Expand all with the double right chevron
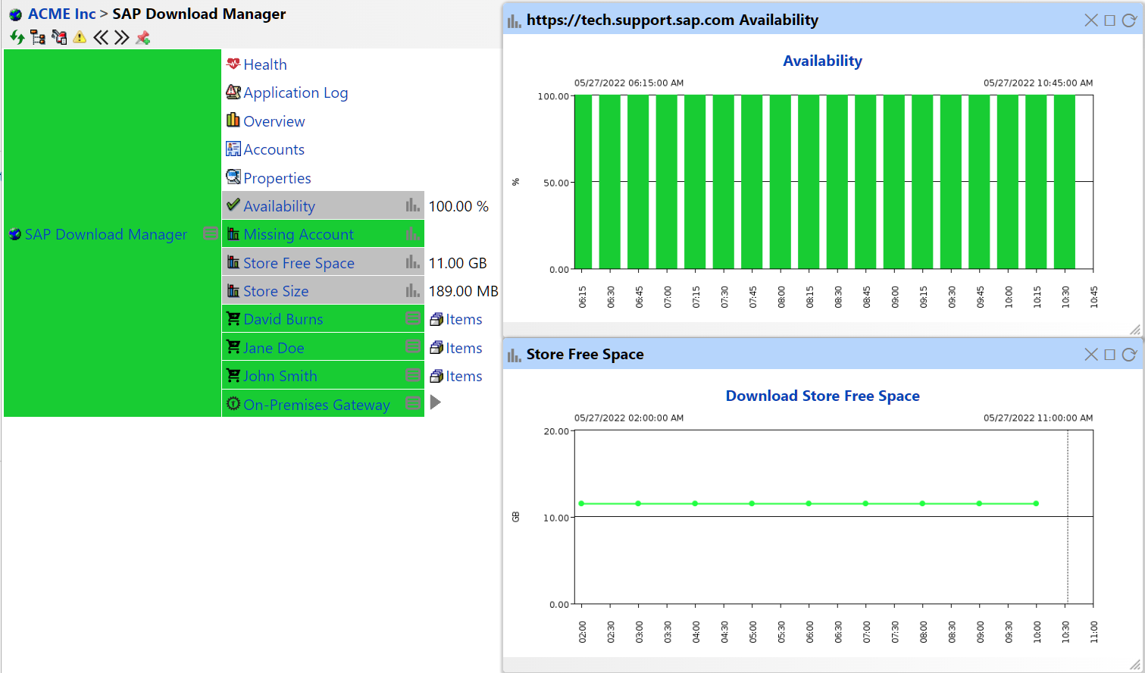This screenshot has width=1145, height=673. [121, 37]
